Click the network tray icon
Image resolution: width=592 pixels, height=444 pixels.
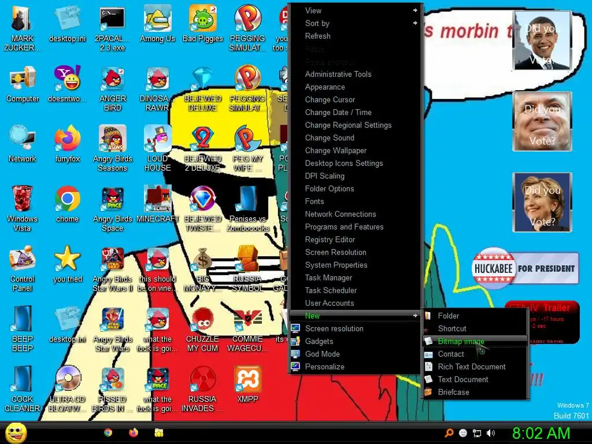[x=477, y=433]
